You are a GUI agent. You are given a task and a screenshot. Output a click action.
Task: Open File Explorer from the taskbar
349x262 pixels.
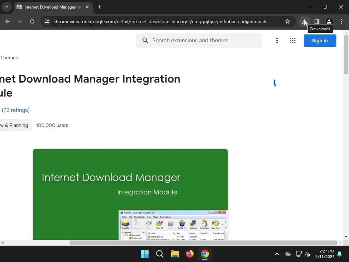point(175,254)
